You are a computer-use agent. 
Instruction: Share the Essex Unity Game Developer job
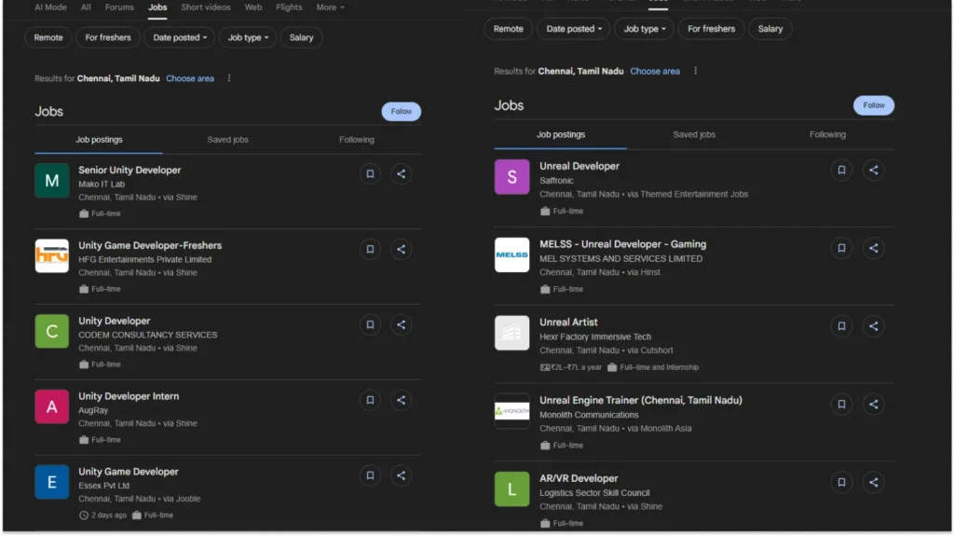point(401,475)
